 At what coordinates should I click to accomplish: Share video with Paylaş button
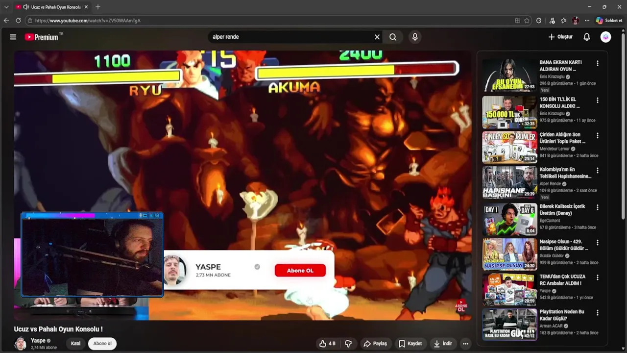coord(375,344)
